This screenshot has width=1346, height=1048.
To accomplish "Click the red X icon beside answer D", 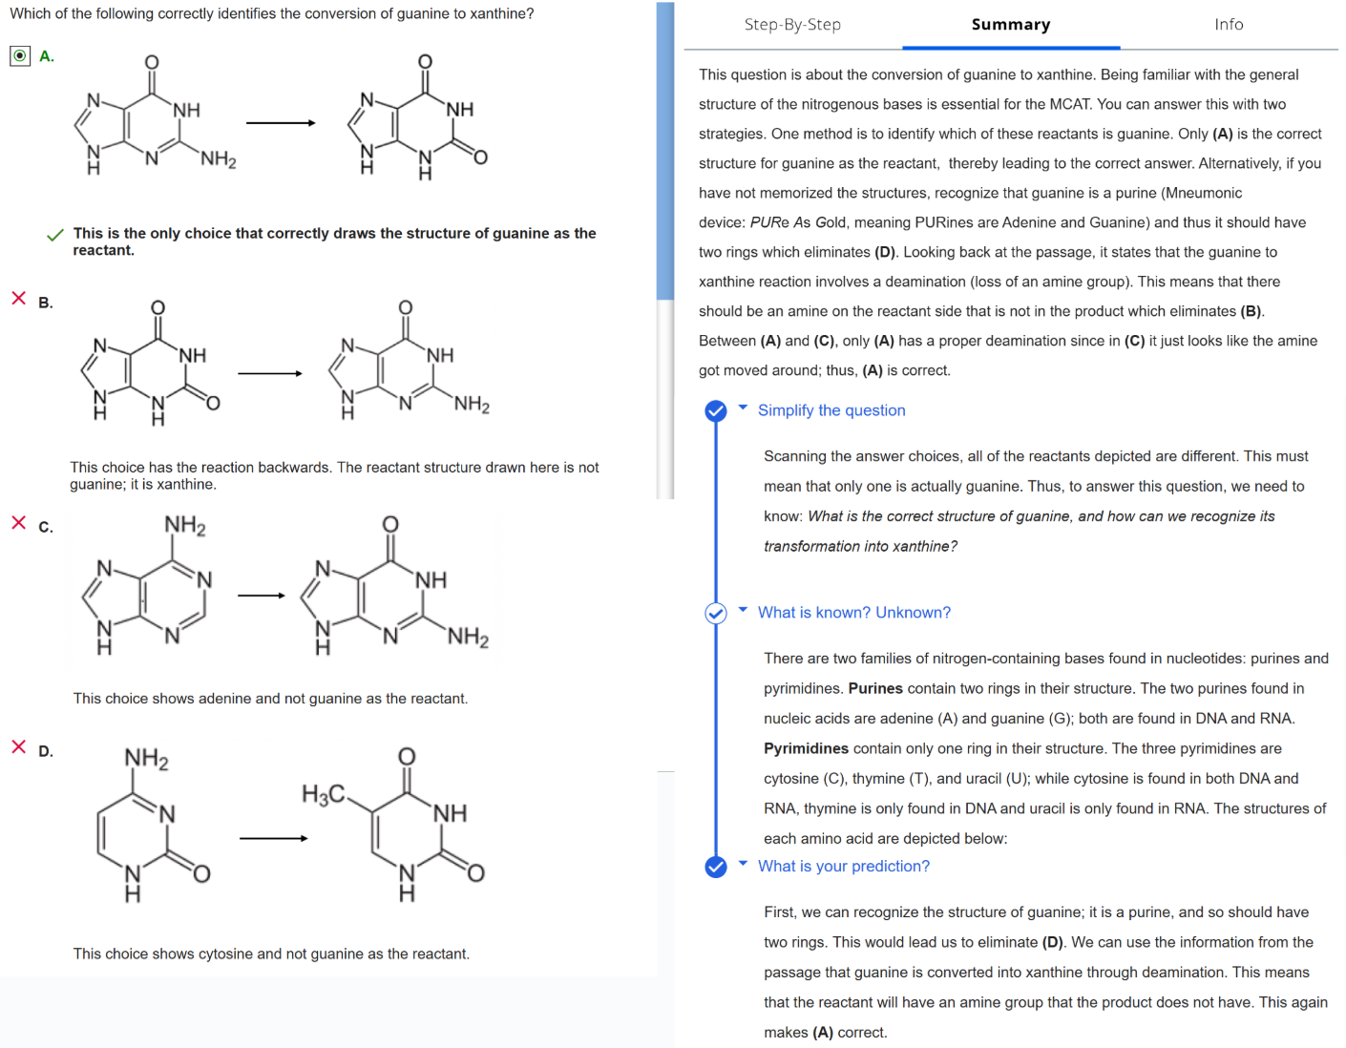I will [x=19, y=747].
